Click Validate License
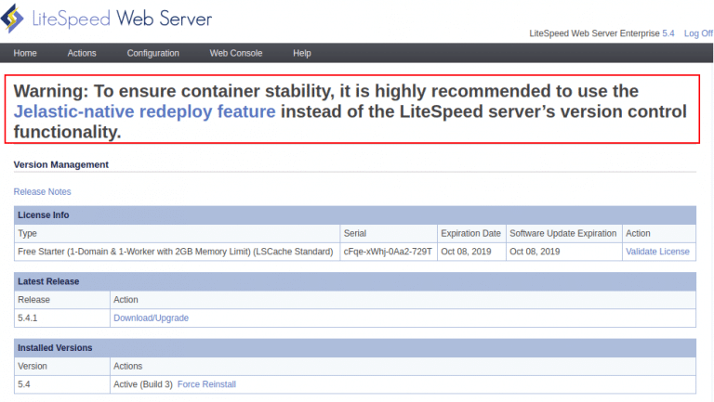The width and height of the screenshot is (714, 402). coord(657,252)
